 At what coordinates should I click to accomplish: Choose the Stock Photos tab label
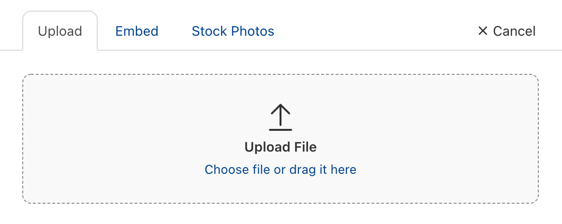click(233, 31)
